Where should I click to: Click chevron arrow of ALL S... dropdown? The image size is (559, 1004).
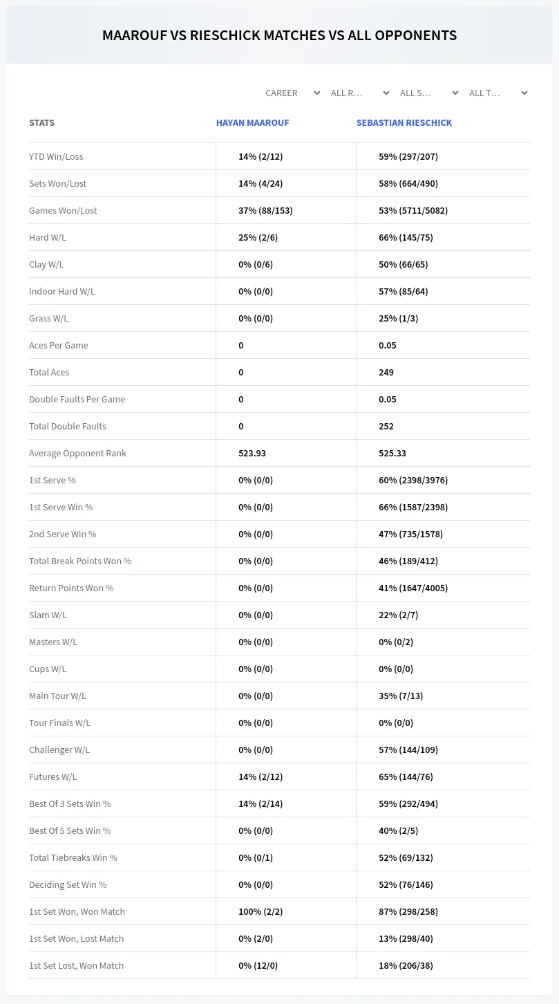click(x=455, y=93)
